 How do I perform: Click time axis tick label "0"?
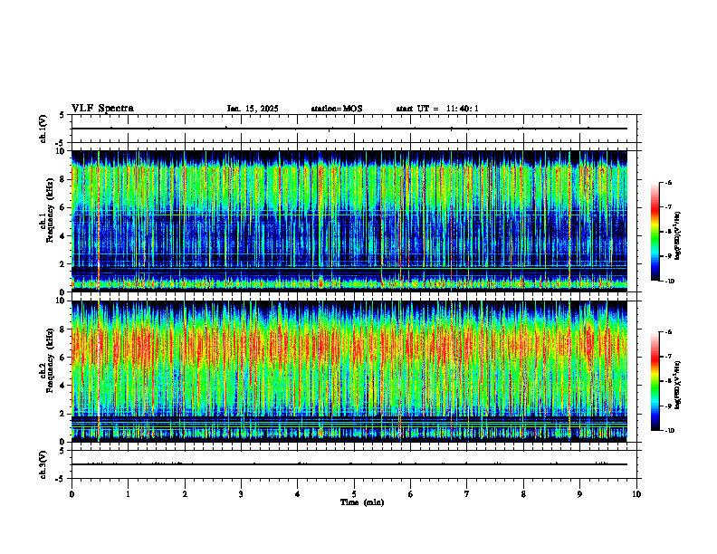72,494
